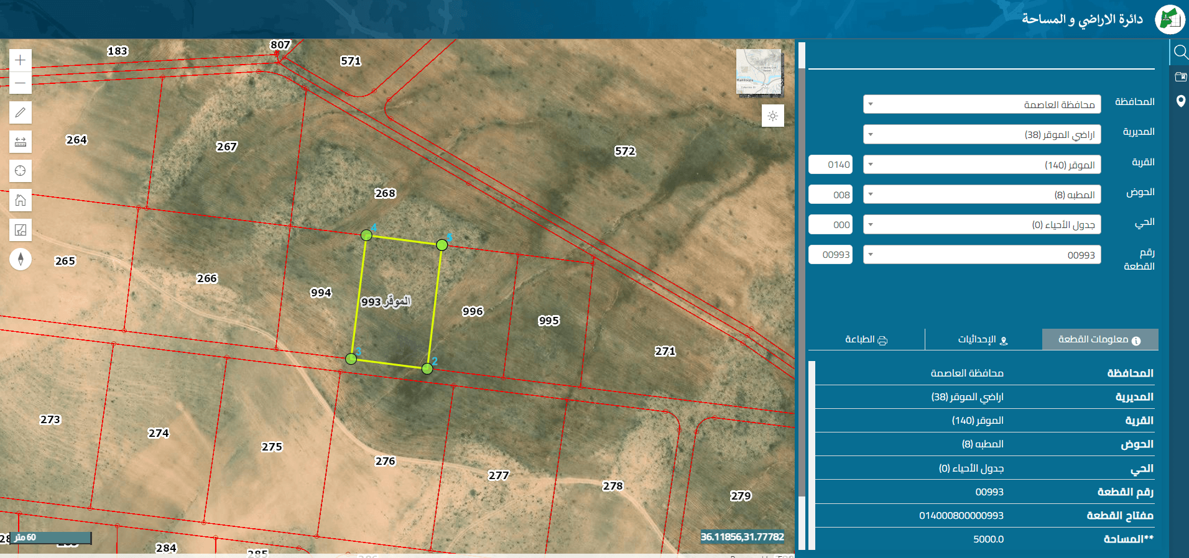Expand the المديرية directorate dropdown

[x=982, y=134]
